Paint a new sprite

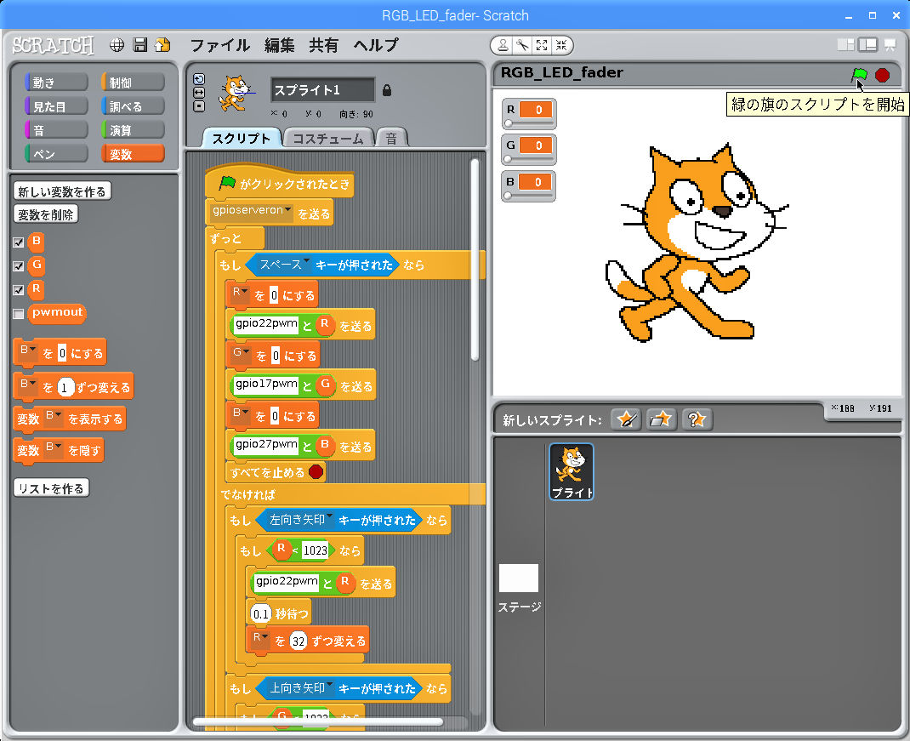[x=626, y=419]
